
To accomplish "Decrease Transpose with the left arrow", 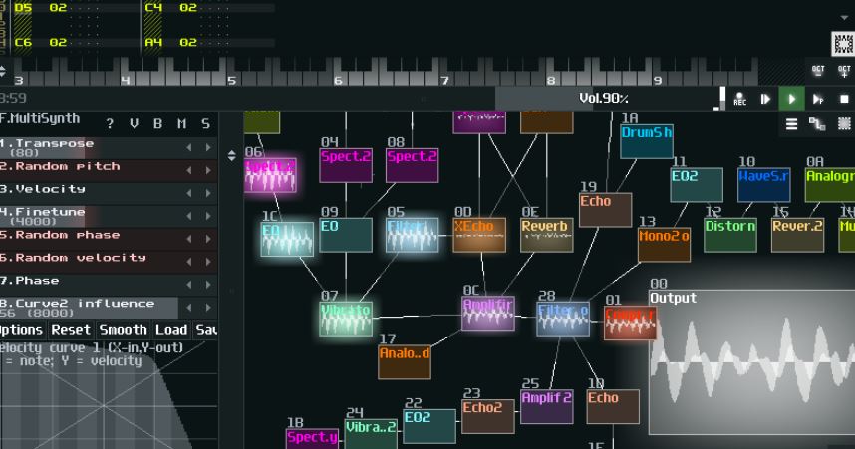I will point(189,147).
